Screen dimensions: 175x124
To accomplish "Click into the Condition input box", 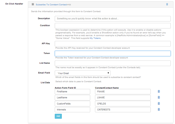I will pos(112,26).
